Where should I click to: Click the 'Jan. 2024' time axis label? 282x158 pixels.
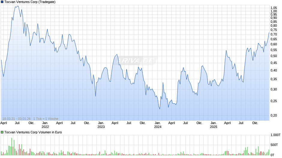158,125
